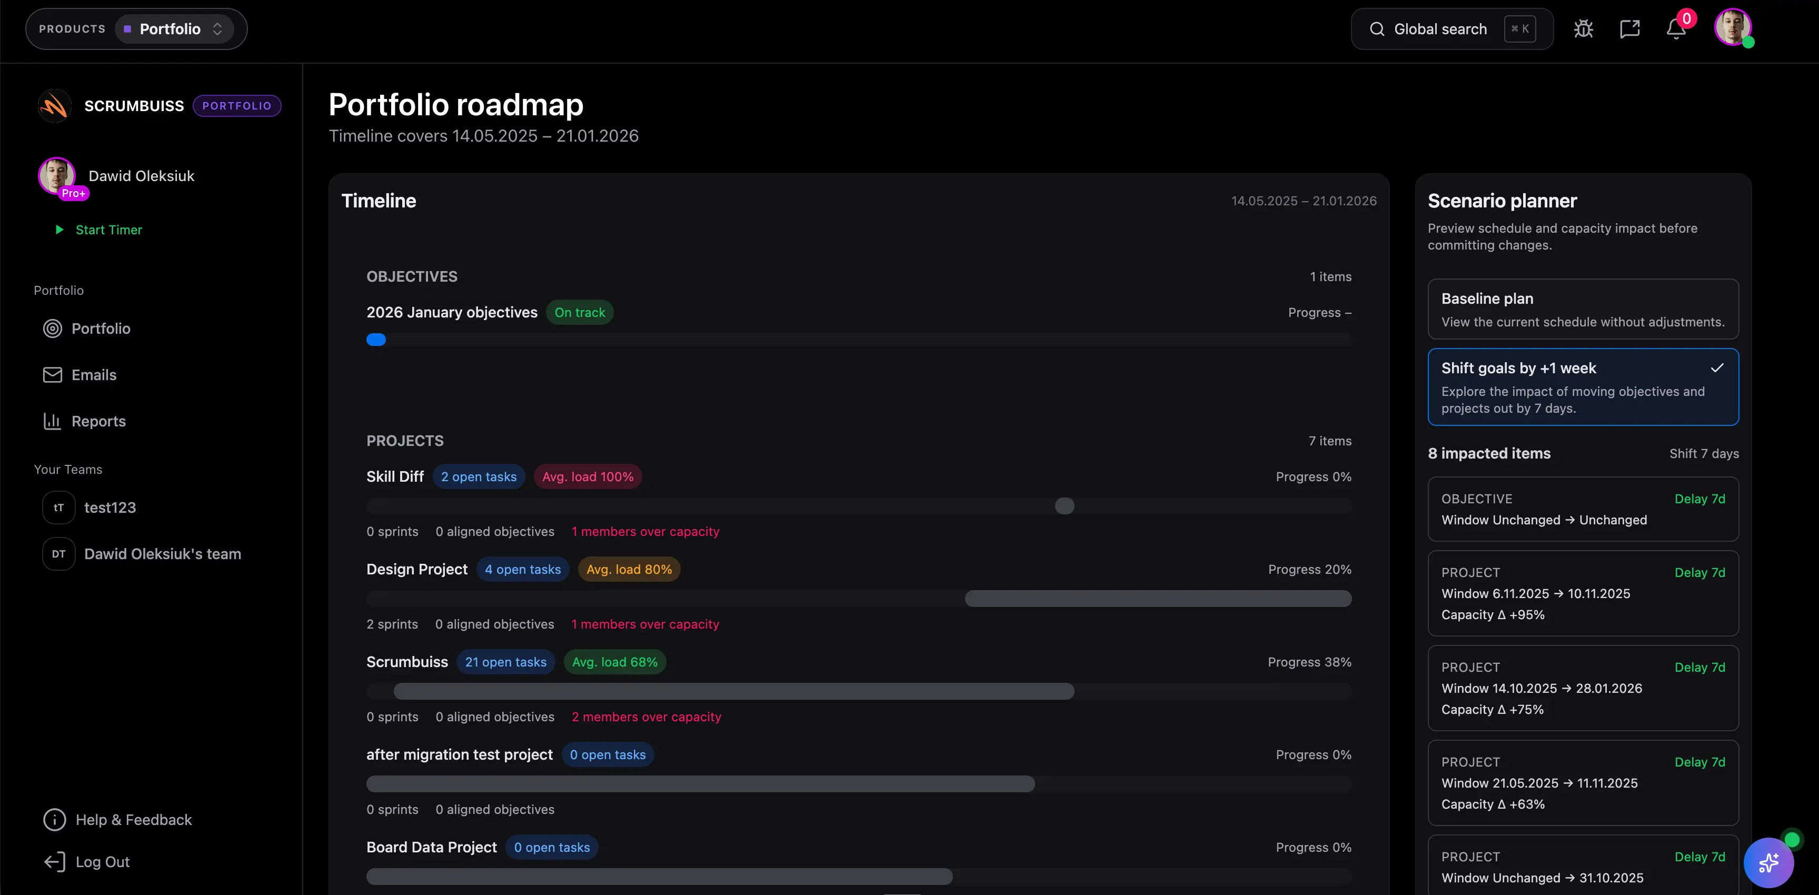Click the Emails envelope icon
The image size is (1819, 895).
coord(52,374)
